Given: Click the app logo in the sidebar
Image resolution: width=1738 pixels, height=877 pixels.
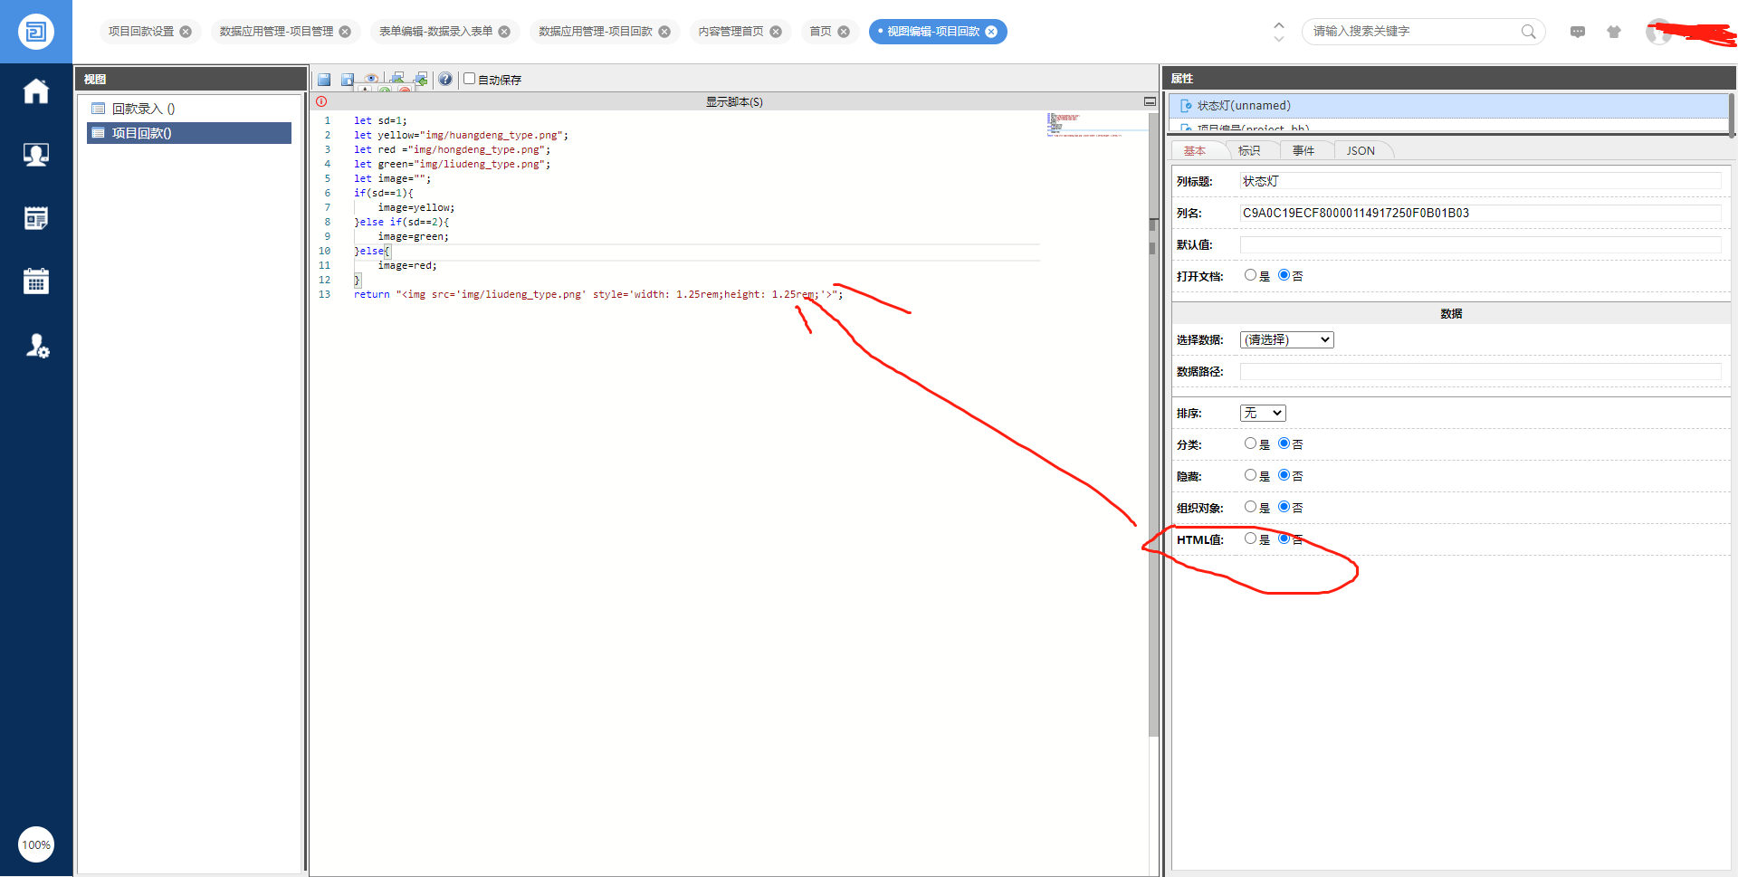Looking at the screenshot, I should coord(36,32).
